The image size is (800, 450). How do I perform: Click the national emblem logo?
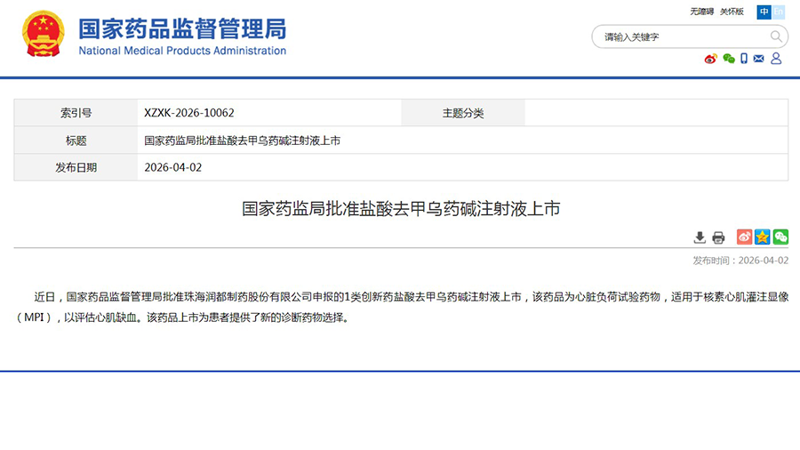click(x=43, y=35)
